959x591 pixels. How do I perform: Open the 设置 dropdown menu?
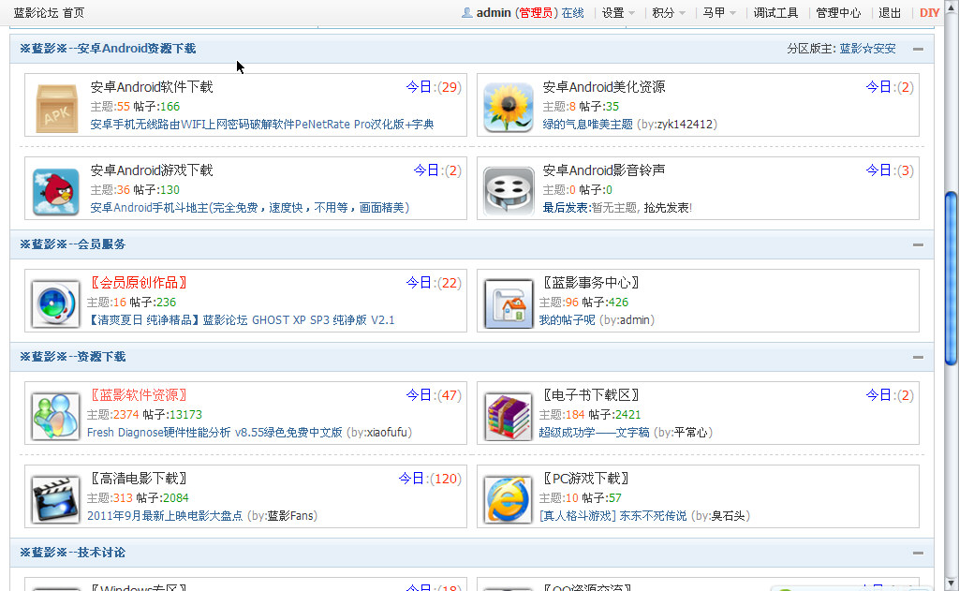[618, 13]
